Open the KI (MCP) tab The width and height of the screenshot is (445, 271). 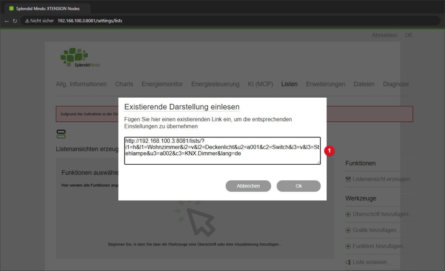pos(260,84)
